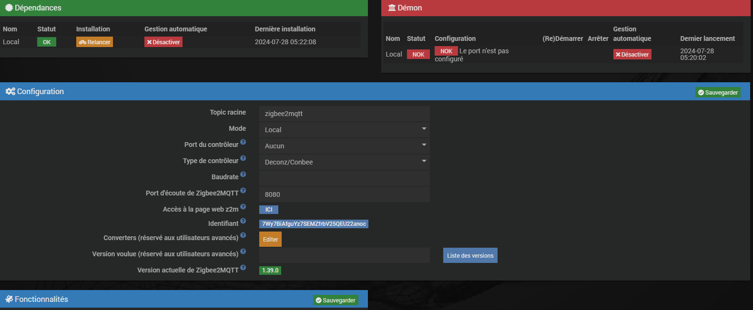753x310 pixels.
Task: Click help icon beside Identifiant label
Action: point(243,221)
